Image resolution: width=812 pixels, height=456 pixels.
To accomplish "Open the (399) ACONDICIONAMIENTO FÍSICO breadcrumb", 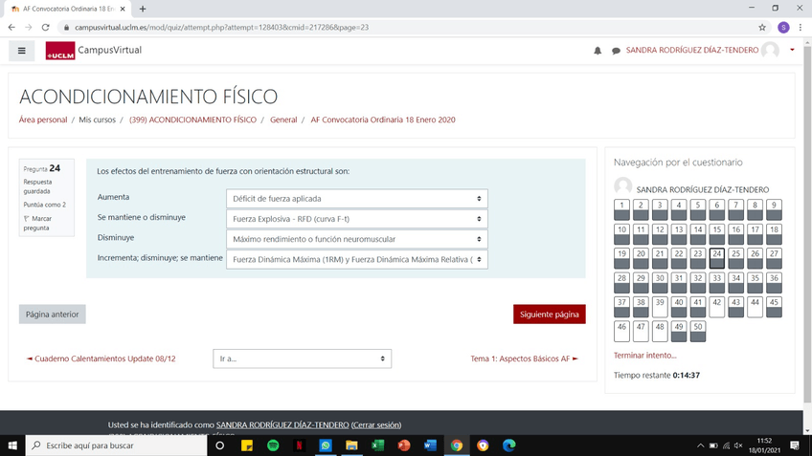I will click(192, 119).
